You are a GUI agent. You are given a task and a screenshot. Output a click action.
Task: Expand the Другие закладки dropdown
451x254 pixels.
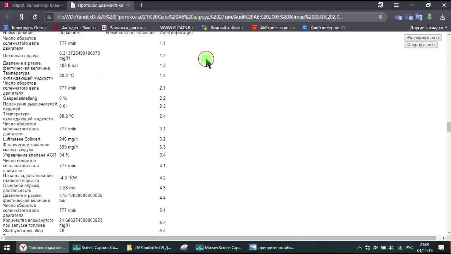click(x=428, y=28)
